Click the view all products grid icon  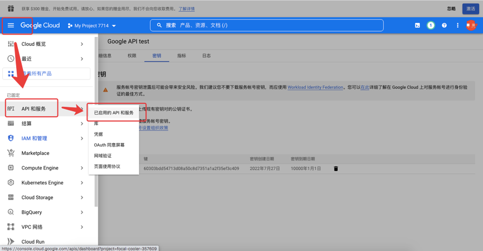(11, 74)
